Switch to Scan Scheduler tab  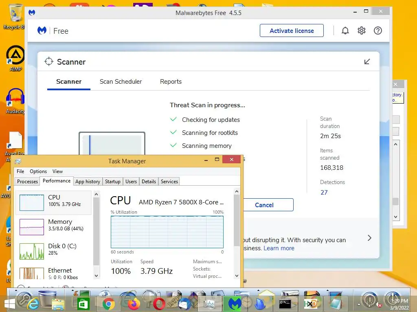click(x=121, y=81)
